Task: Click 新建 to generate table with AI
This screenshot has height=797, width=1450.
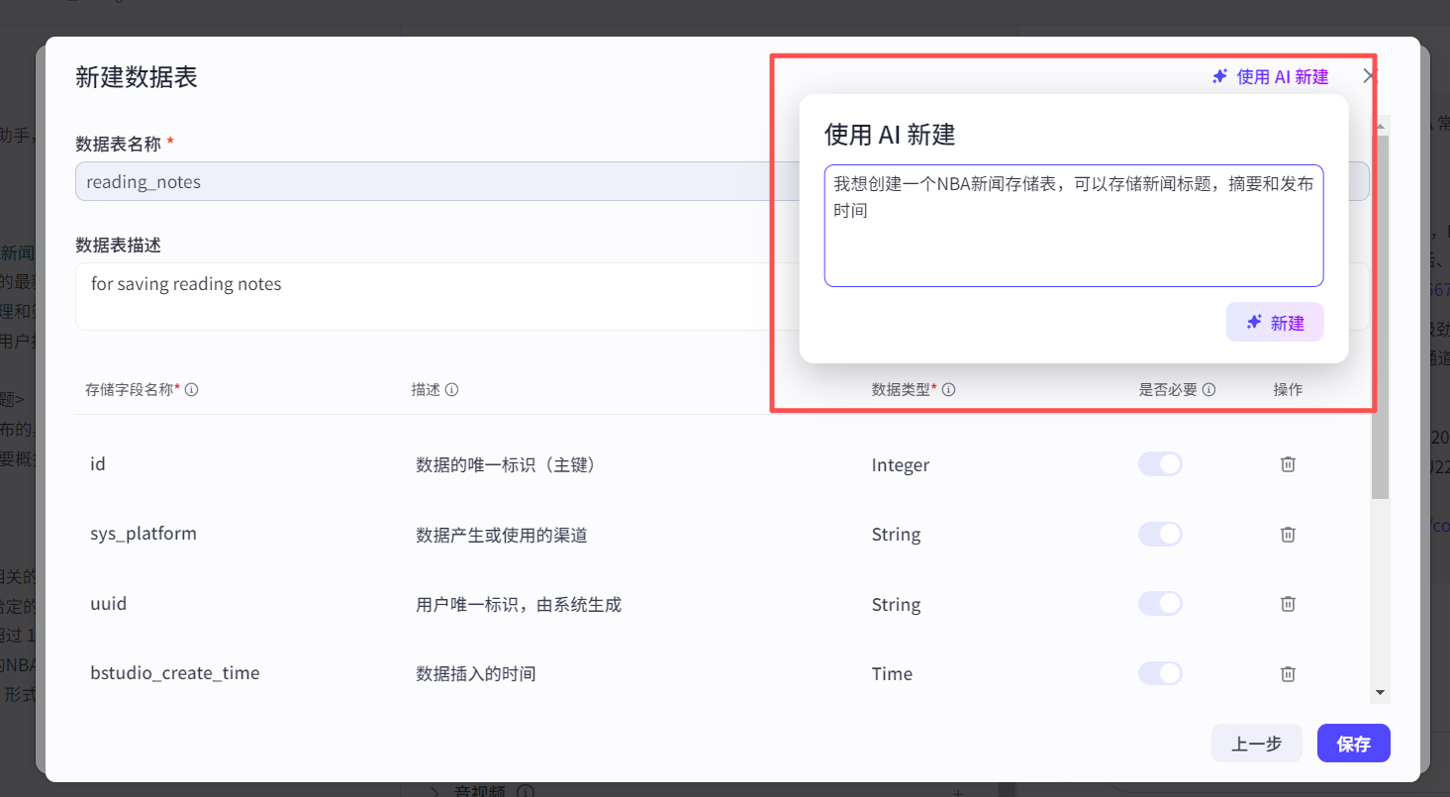Action: click(1275, 322)
